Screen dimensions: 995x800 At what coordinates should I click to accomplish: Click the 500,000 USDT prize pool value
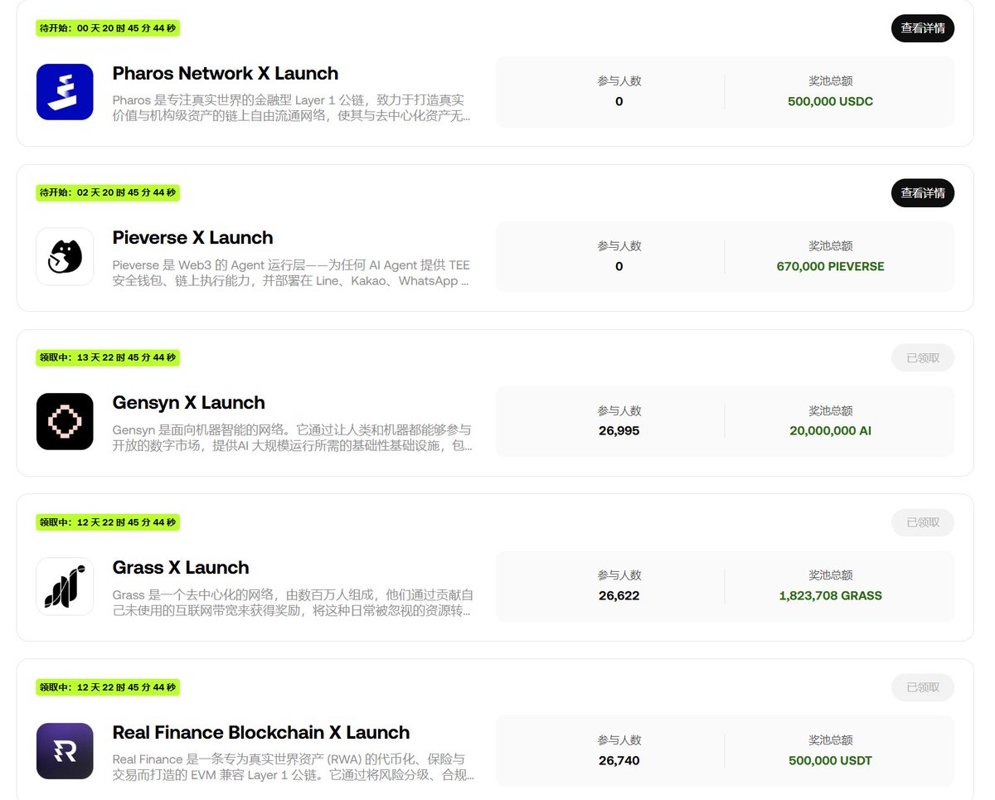click(830, 760)
